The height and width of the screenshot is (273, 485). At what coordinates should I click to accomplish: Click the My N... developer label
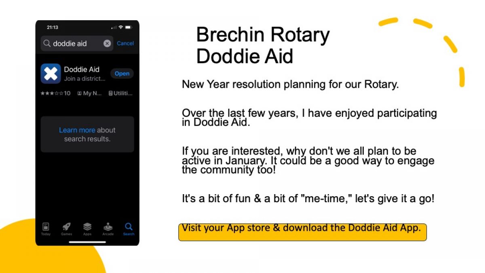(x=89, y=93)
